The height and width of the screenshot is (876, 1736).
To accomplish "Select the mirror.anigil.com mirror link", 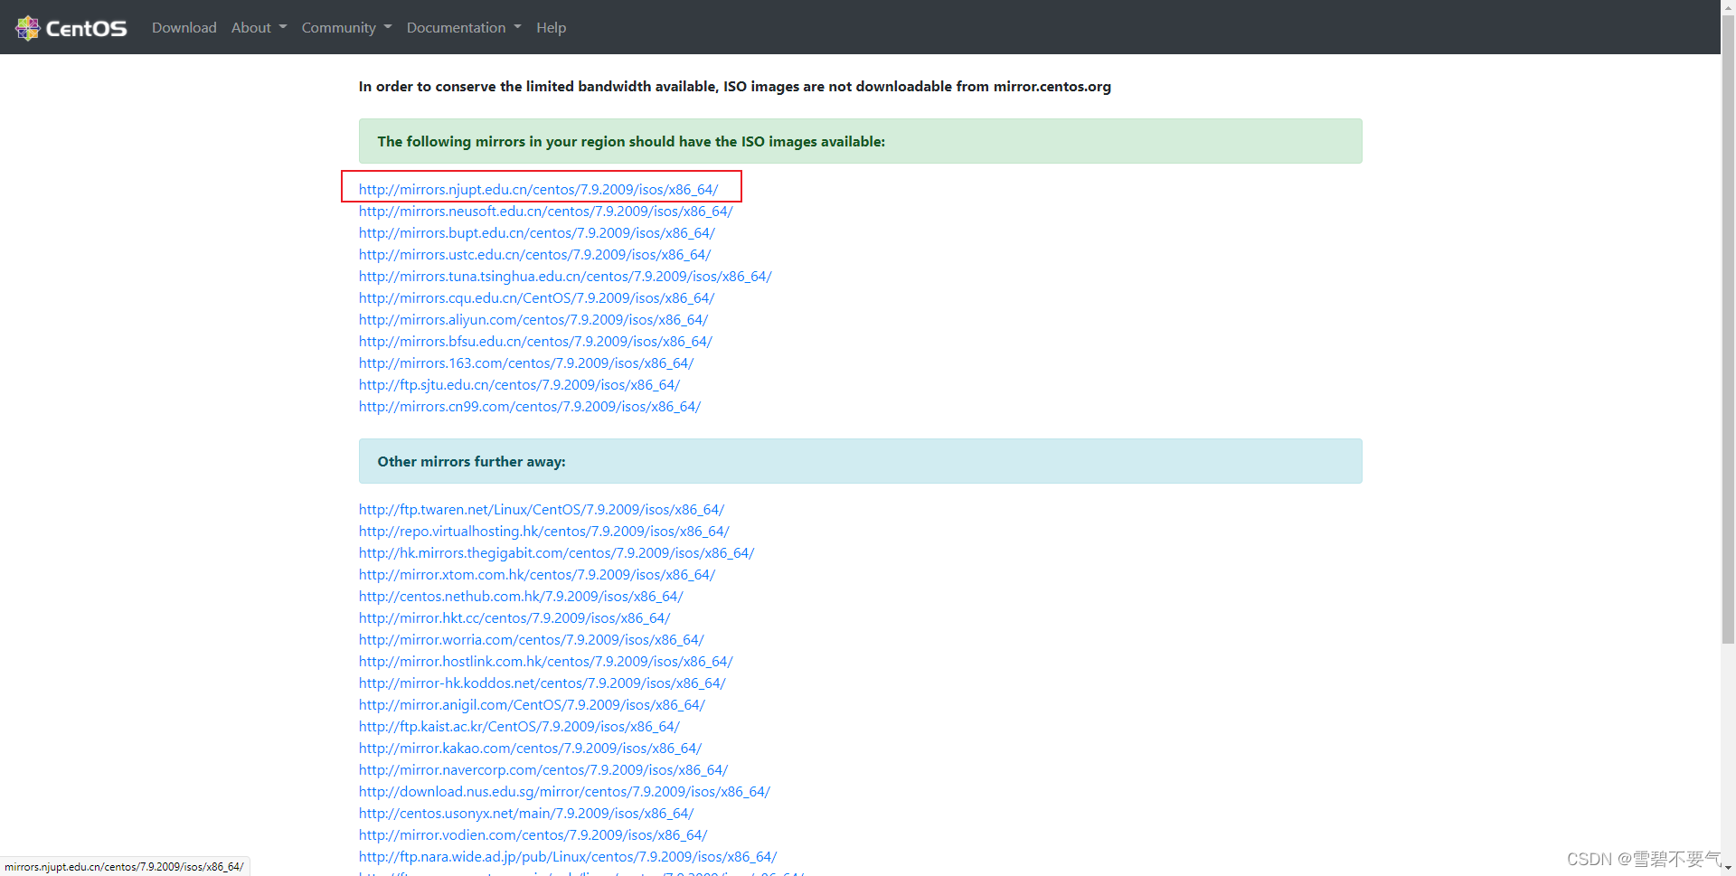I will coord(533,705).
